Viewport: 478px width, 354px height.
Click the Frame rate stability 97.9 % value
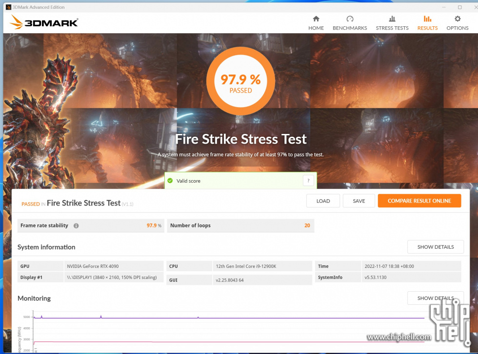point(154,225)
